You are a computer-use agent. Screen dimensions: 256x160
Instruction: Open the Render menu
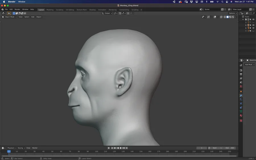[x=17, y=9]
